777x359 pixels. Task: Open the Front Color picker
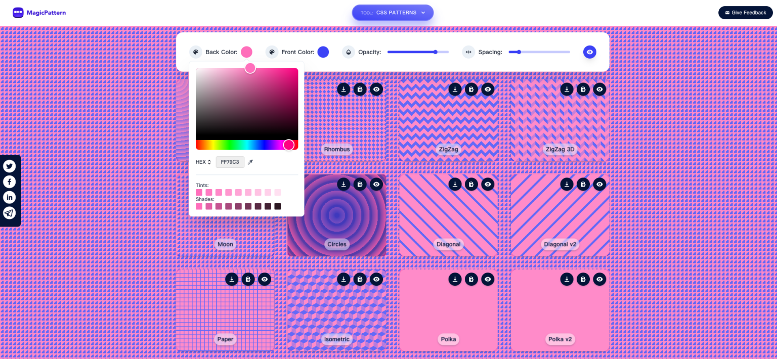323,52
